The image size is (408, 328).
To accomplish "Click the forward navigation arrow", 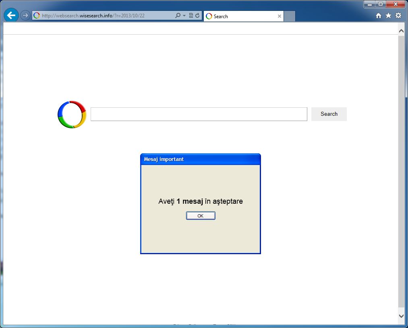I will [25, 15].
